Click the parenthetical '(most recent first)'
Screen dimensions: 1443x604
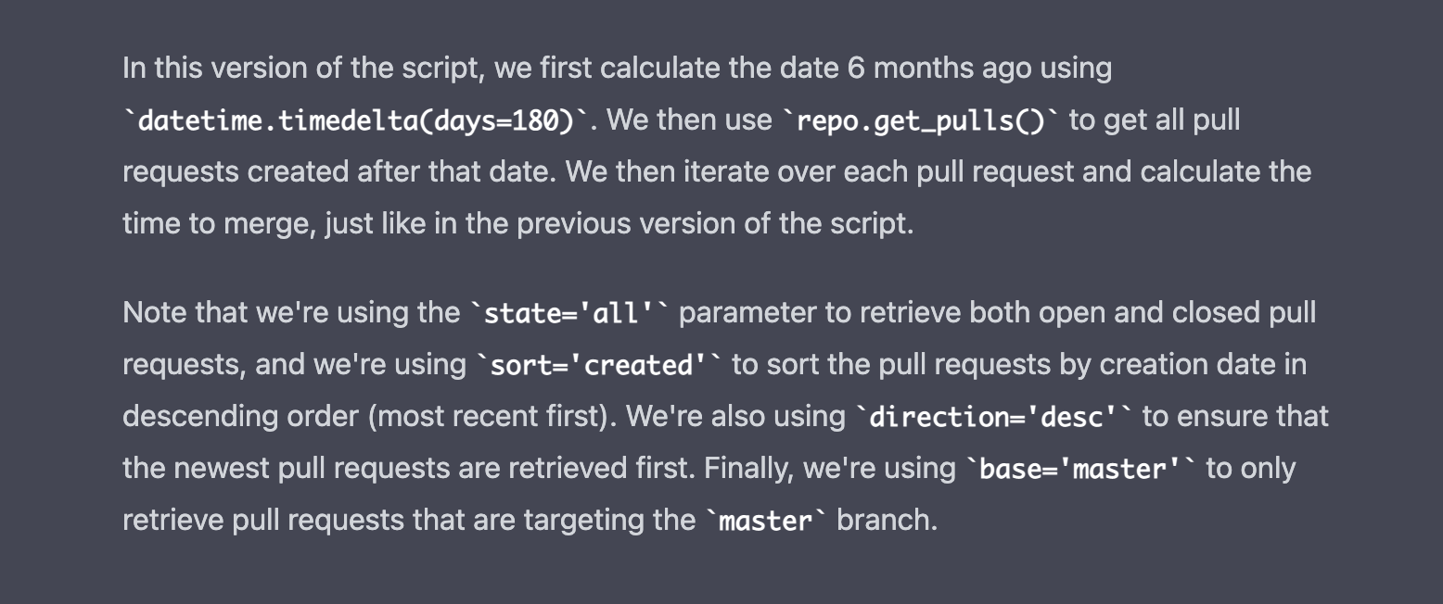[487, 417]
